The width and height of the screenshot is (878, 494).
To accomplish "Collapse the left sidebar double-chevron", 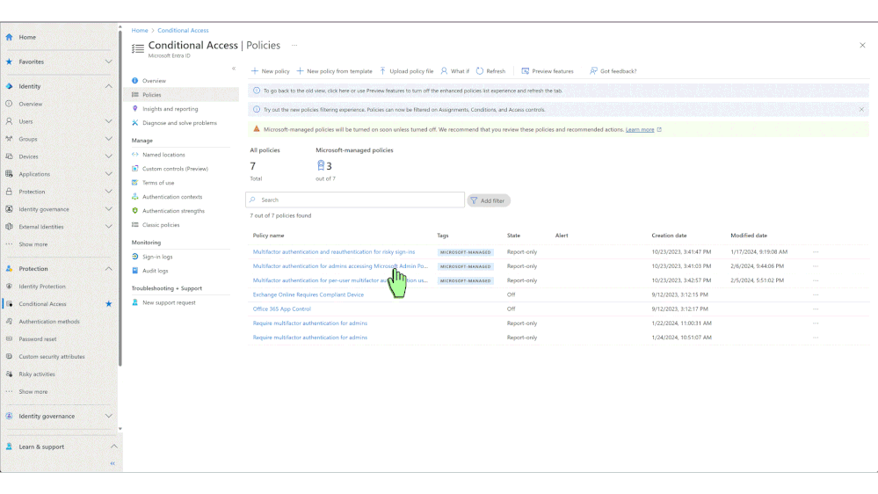I will point(112,463).
